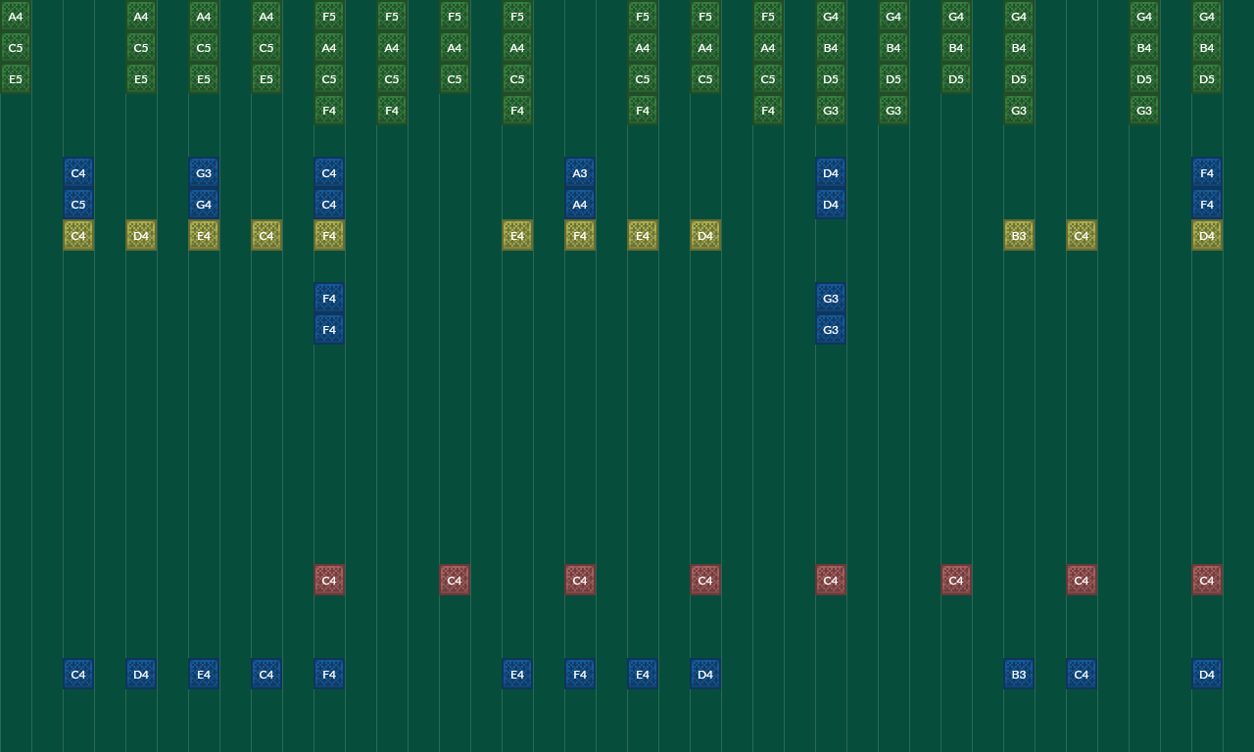
Task: Click the green E5 note in the first column
Action: point(16,78)
